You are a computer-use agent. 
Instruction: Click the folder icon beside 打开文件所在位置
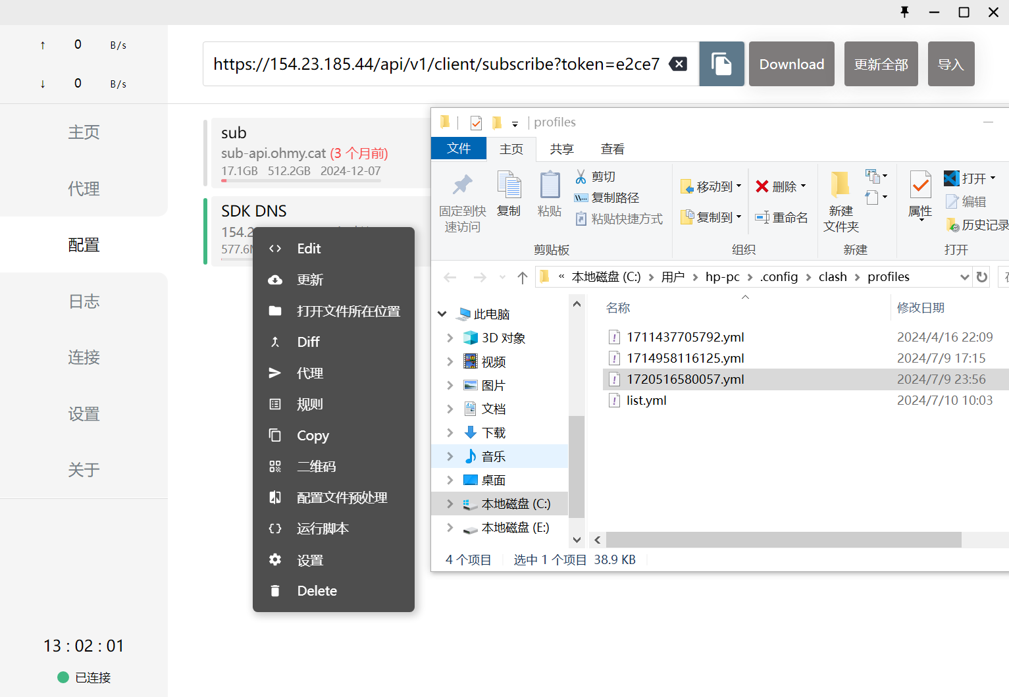pyautogui.click(x=275, y=311)
